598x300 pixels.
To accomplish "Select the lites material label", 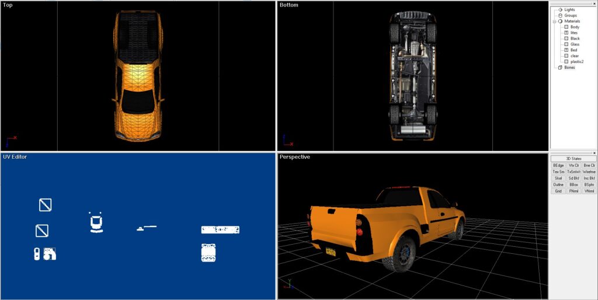I will [574, 33].
